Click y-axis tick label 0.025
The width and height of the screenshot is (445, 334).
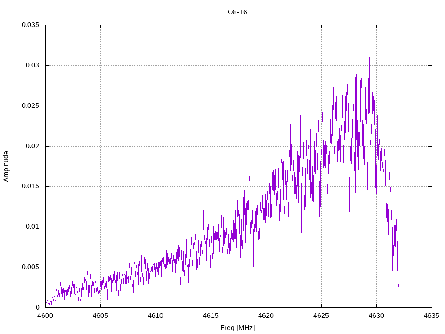click(30, 106)
